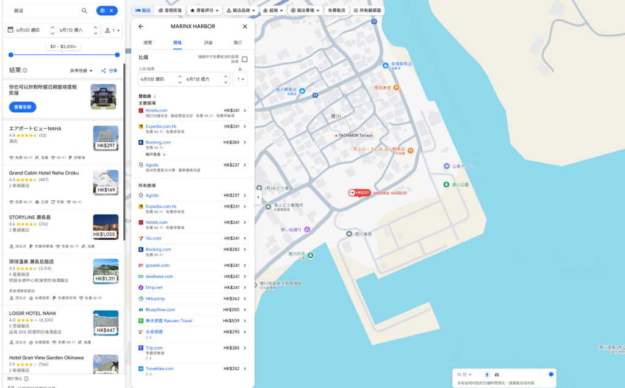Click the search magnifier icon
The image size is (625, 388).
coord(84,11)
